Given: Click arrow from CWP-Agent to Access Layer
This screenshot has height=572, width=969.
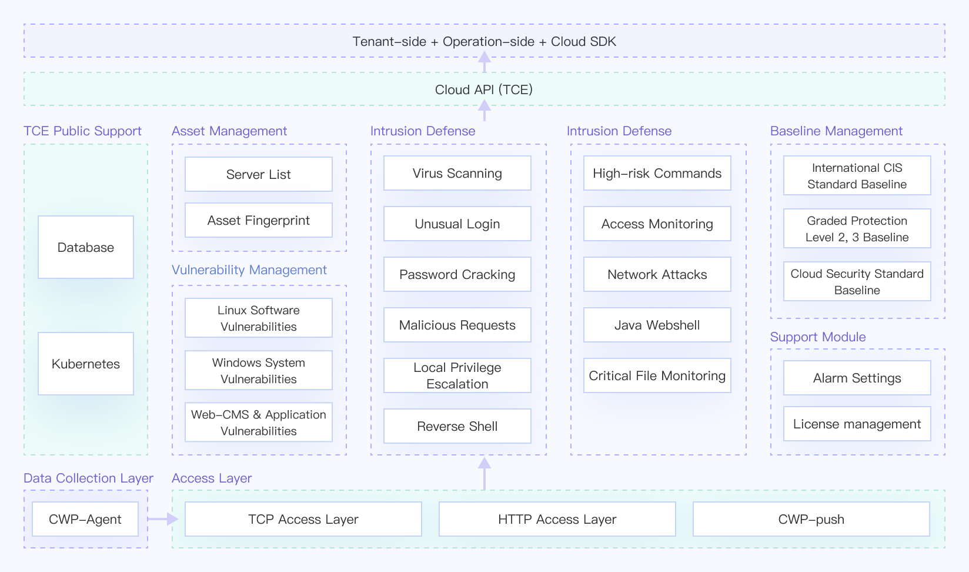Looking at the screenshot, I should point(163,519).
